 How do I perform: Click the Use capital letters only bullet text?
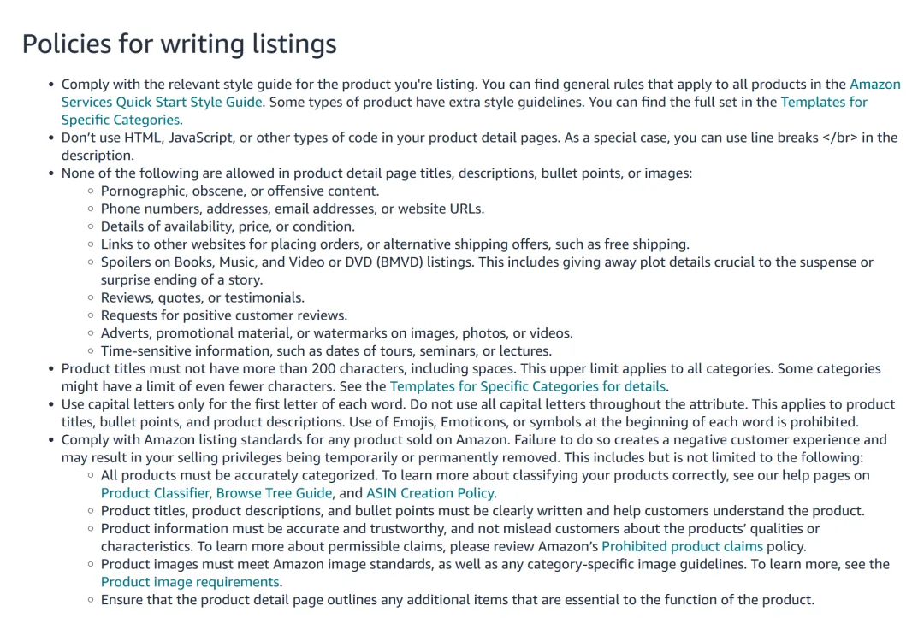point(478,413)
